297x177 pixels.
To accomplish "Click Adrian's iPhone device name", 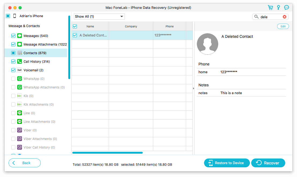I will click(31, 16).
